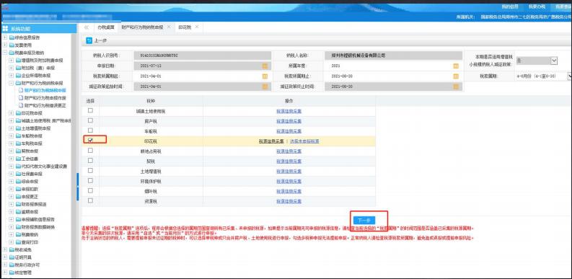The height and width of the screenshot is (279, 572).
Task: Switch to the 办税桌面 tab
Action: (105, 27)
